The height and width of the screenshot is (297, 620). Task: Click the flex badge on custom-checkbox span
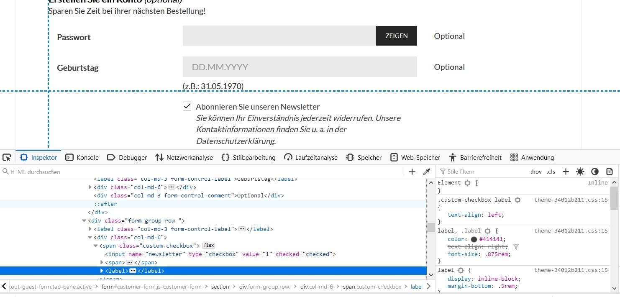(208, 246)
